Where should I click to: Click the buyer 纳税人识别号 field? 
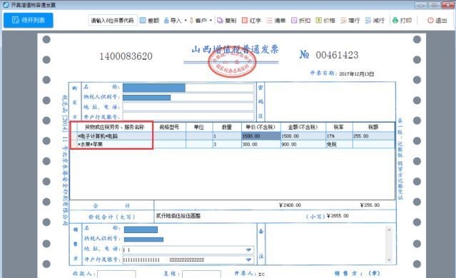click(x=188, y=98)
